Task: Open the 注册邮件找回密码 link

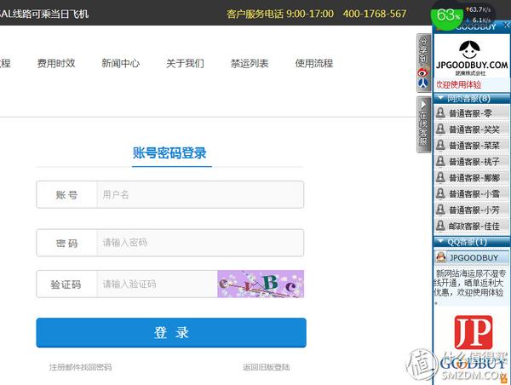Action: (x=81, y=367)
